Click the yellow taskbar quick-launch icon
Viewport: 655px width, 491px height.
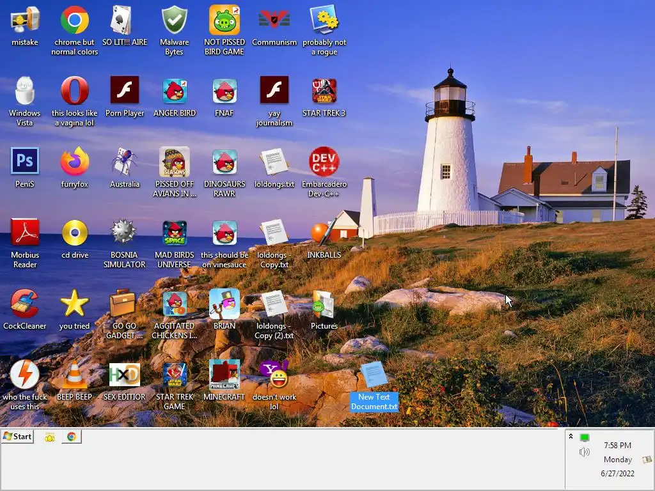(x=50, y=437)
